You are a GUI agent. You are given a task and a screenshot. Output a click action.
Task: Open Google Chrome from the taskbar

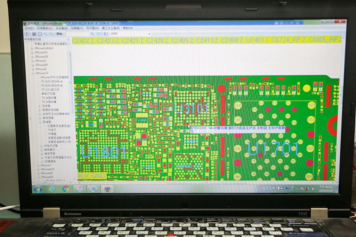[66, 189]
